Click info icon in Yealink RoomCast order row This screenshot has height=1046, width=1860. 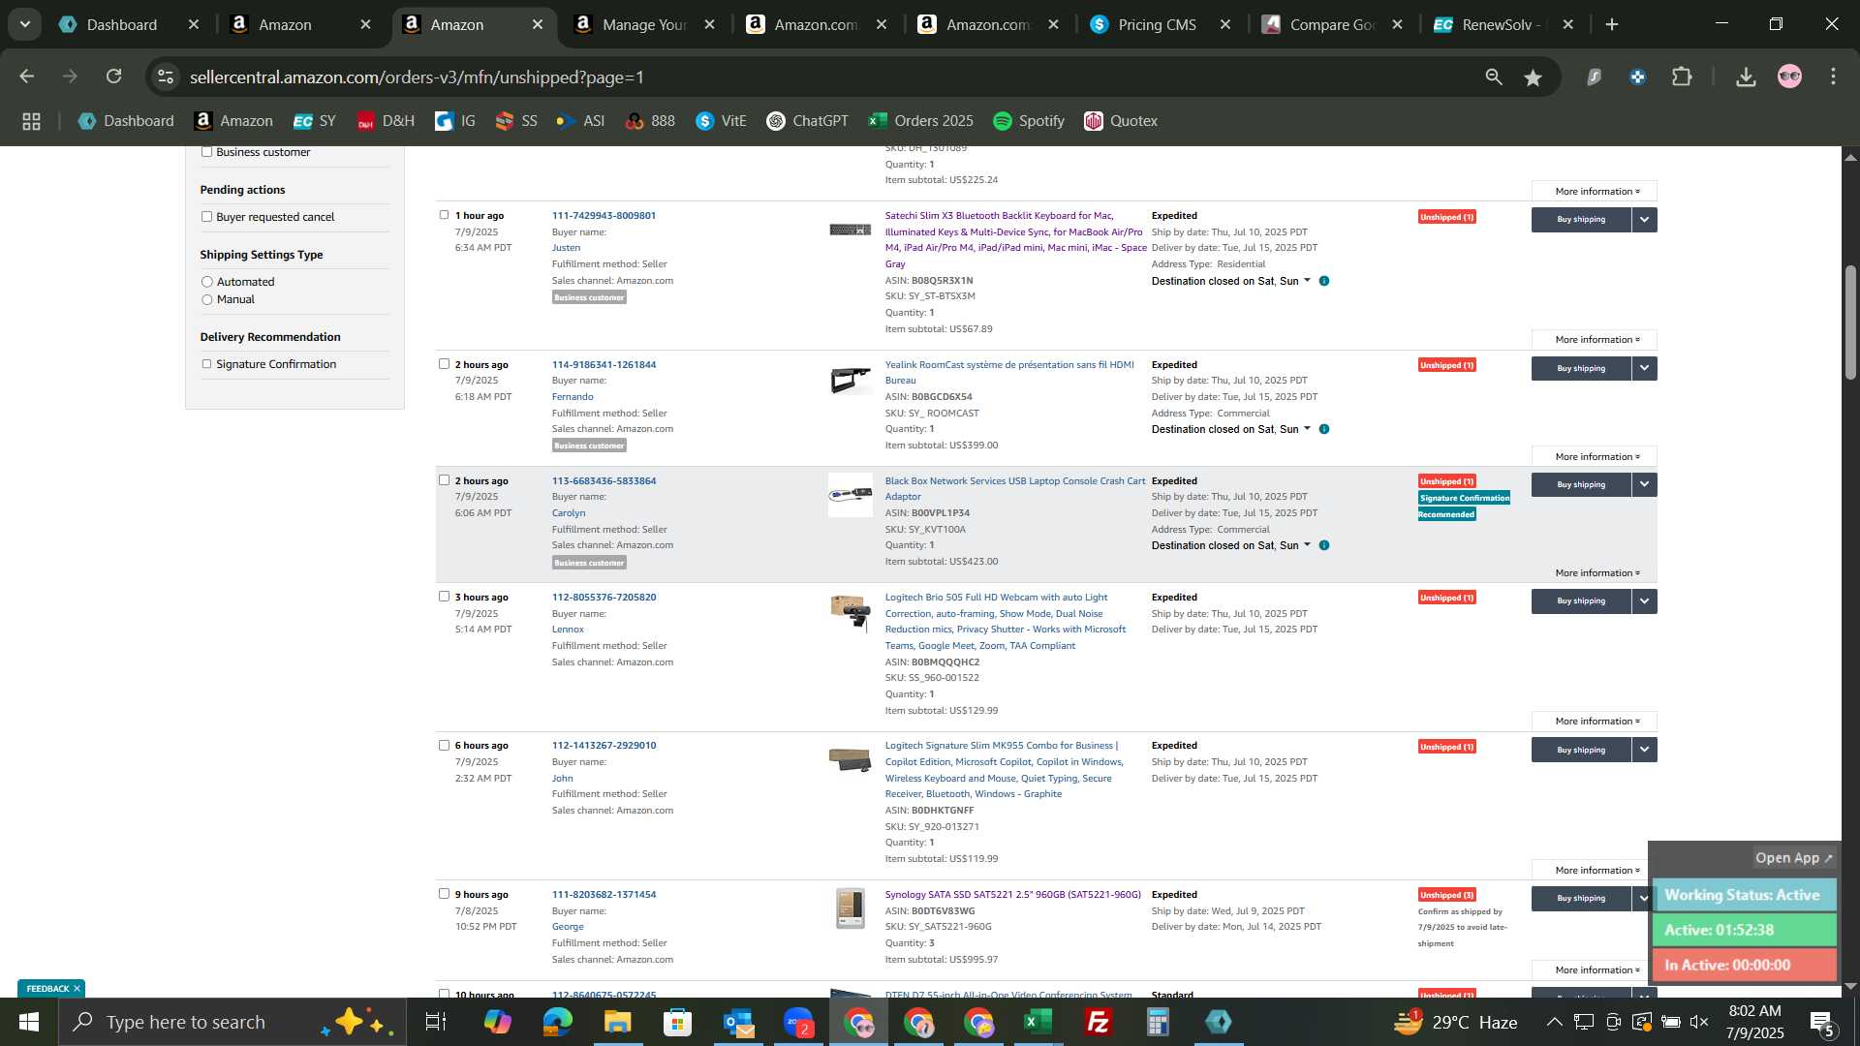pos(1324,429)
